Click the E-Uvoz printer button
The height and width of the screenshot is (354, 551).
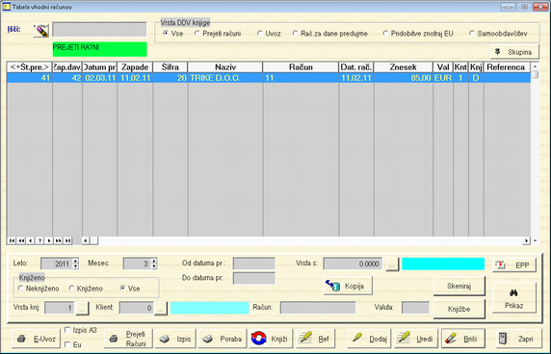(37, 339)
